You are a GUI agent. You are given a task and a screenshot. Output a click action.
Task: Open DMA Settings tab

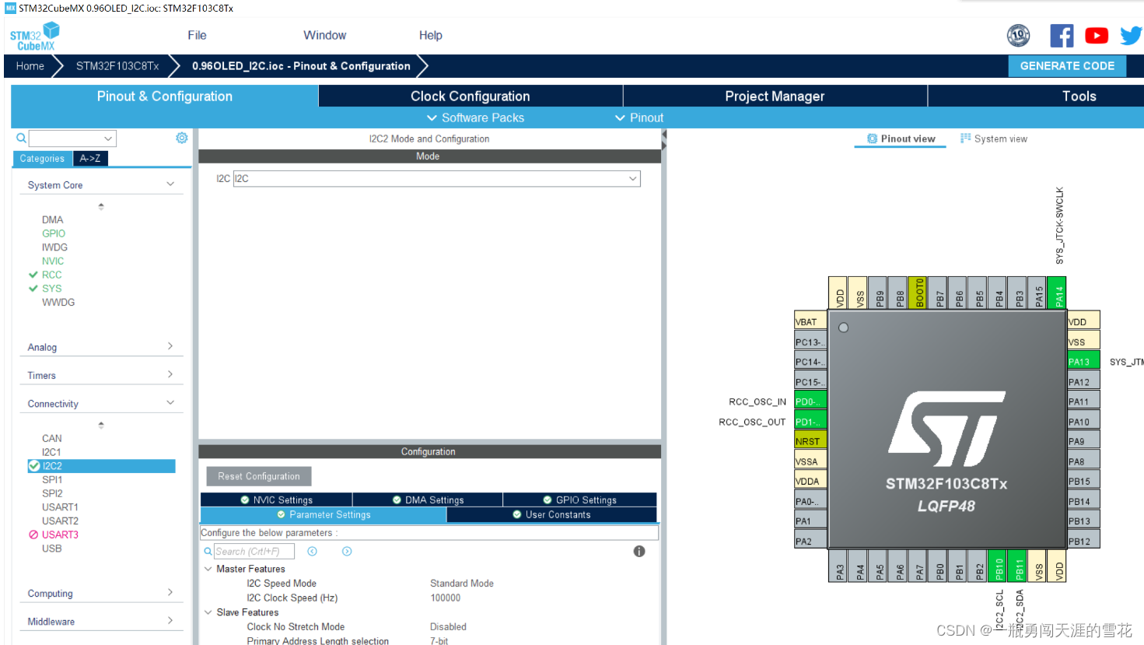pos(428,500)
